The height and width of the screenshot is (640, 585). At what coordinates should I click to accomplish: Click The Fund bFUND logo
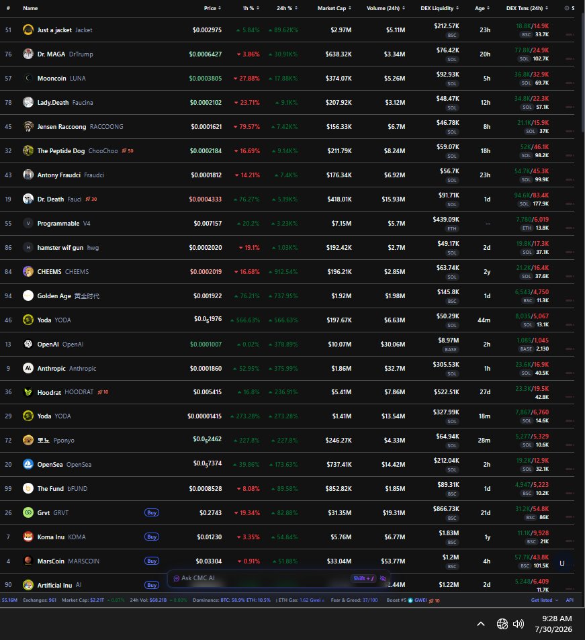click(x=28, y=488)
